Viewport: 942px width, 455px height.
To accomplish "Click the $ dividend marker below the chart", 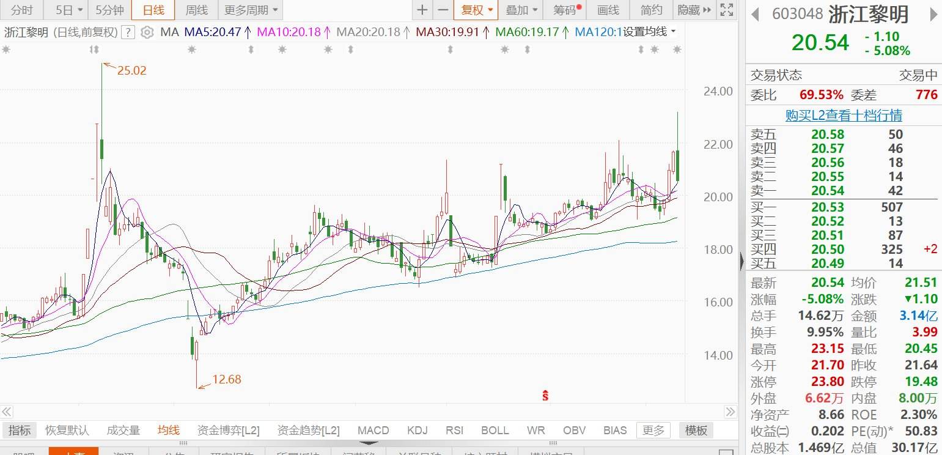I will 545,396.
